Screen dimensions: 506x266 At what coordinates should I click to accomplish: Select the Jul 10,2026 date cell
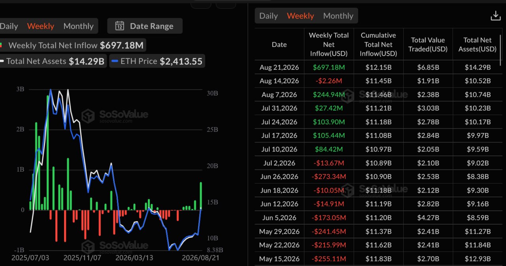(x=279, y=149)
